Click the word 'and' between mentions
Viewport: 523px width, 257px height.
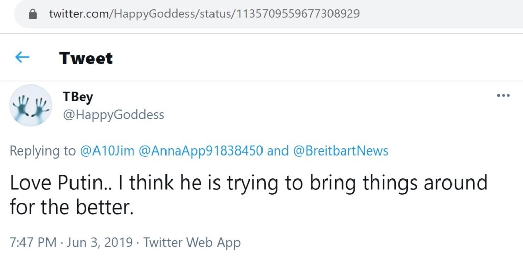pyautogui.click(x=277, y=151)
